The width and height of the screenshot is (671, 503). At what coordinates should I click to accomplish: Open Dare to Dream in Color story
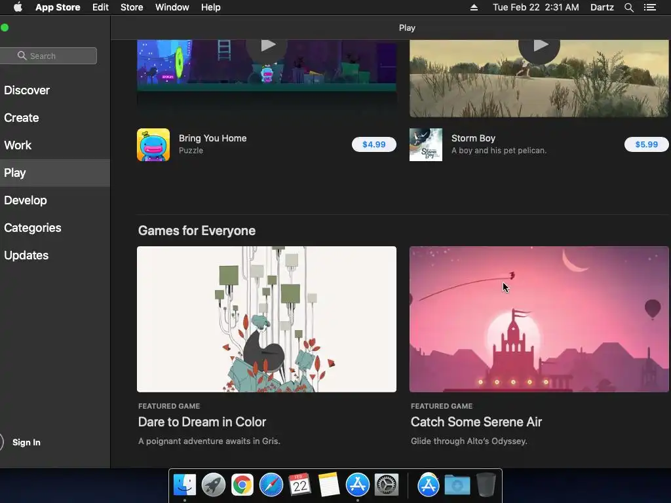click(x=202, y=422)
